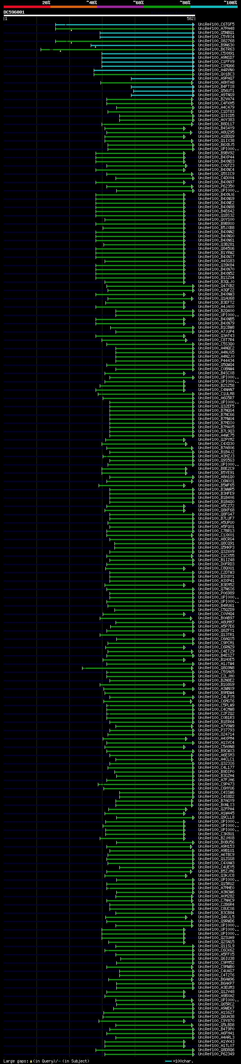
Task: Select hit label UniRef100_D0FRD3
Action: pyautogui.click(x=216, y=564)
